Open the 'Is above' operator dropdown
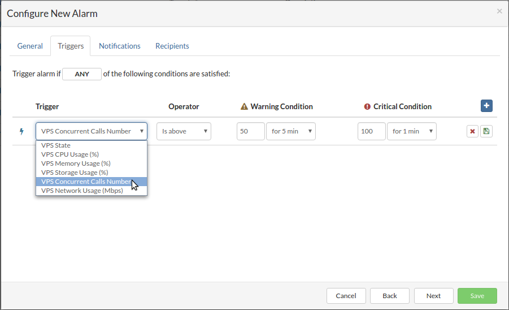509x310 pixels. tap(184, 131)
